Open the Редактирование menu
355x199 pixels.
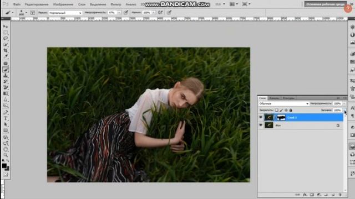pos(37,4)
